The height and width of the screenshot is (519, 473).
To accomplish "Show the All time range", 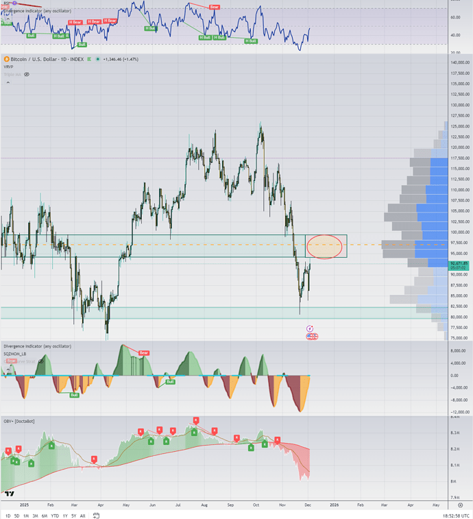I will click(83, 515).
